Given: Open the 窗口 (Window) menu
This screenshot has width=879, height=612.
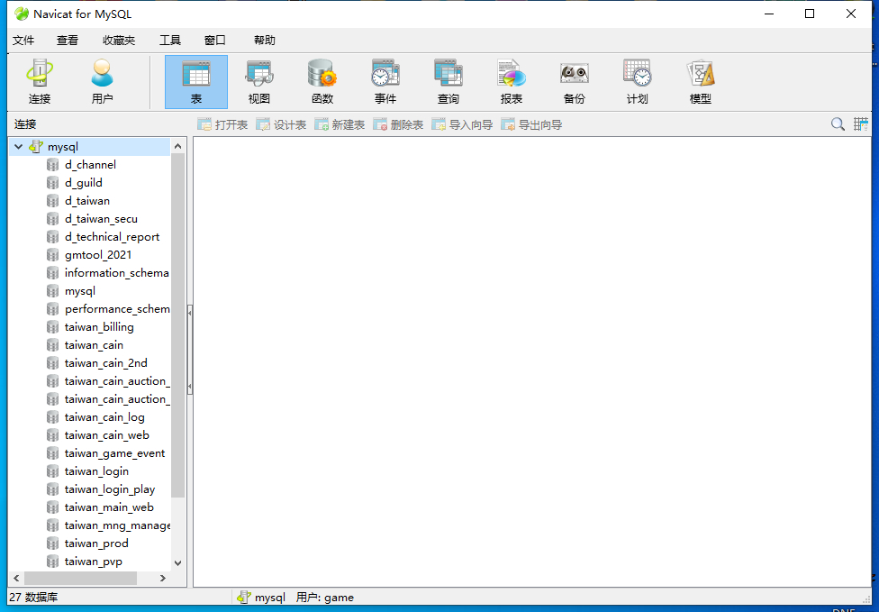Looking at the screenshot, I should pos(214,41).
